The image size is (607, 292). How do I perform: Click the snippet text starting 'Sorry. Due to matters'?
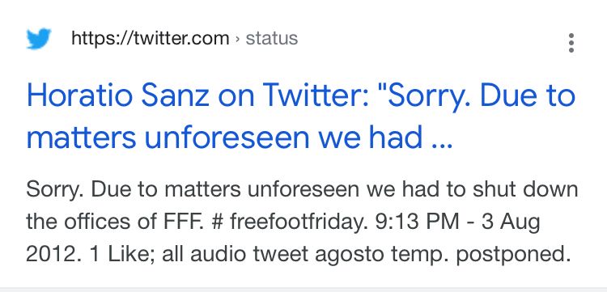(x=302, y=222)
